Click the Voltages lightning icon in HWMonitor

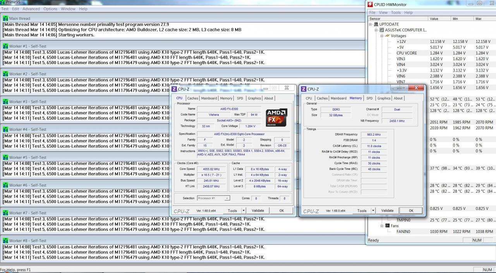click(x=388, y=36)
